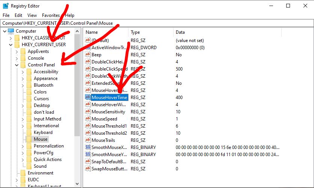
Task: Select the Quick Actions tree key
Action: coord(48,159)
